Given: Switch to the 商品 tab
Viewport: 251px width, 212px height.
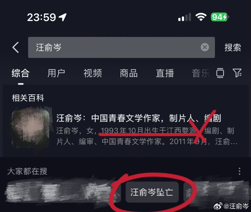Looking at the screenshot, I should 129,73.
